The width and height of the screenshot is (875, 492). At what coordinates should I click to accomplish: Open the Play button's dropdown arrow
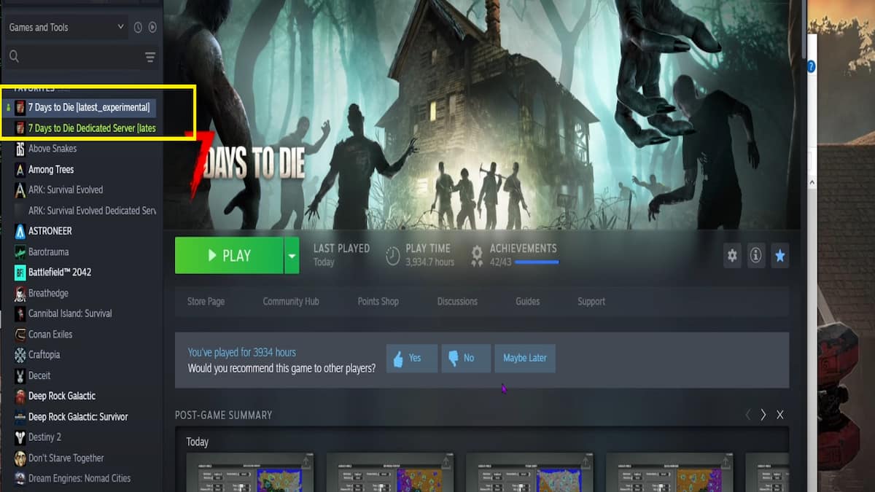pos(291,256)
